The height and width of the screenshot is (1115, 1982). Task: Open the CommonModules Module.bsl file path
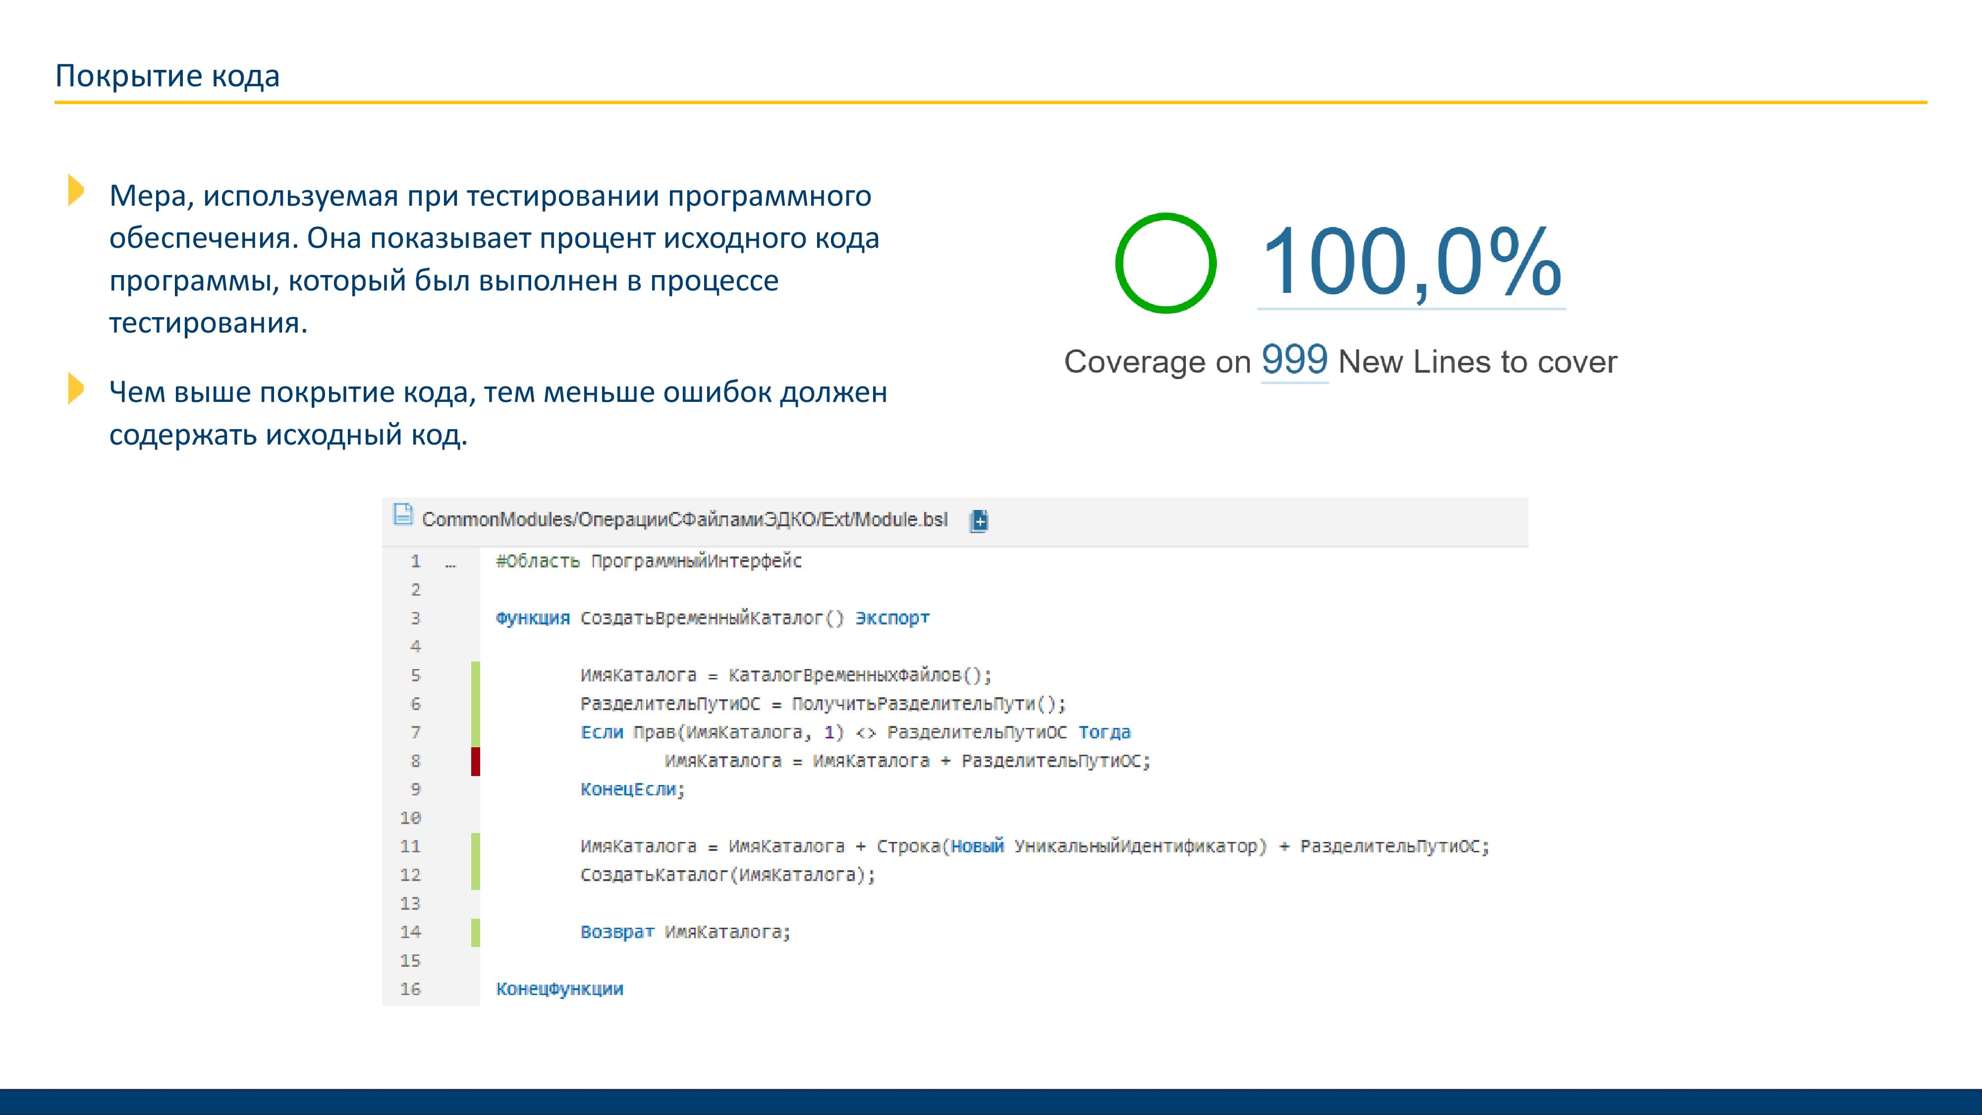(684, 520)
